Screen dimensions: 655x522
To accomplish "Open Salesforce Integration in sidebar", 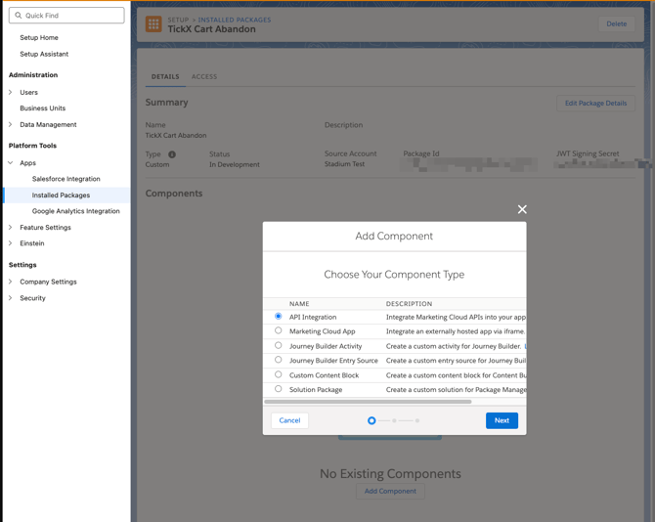I will point(65,179).
